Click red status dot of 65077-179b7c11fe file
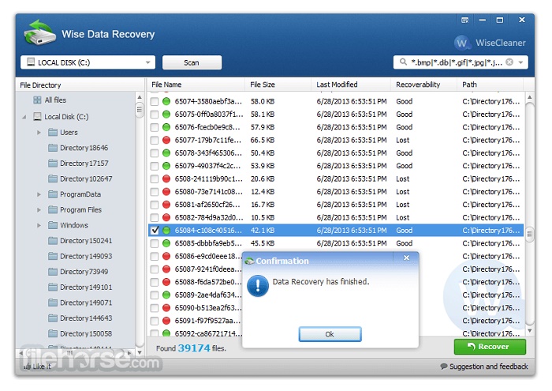 coord(166,140)
